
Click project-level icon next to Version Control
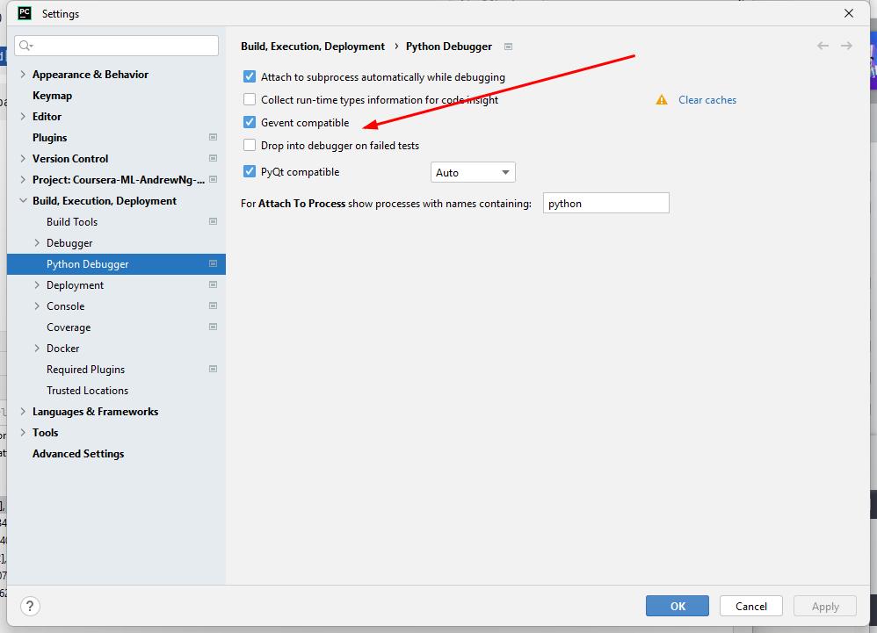tap(213, 158)
